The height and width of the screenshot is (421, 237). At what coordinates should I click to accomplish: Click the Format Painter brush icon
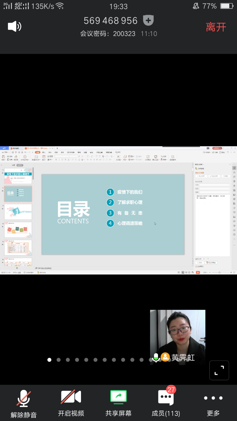coord(16,157)
